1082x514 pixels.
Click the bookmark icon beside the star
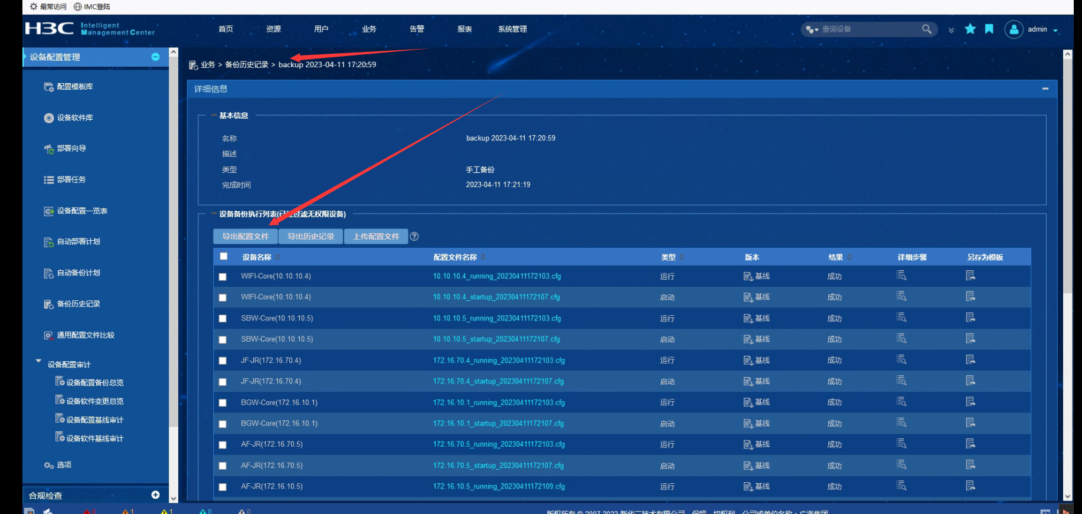click(x=989, y=29)
